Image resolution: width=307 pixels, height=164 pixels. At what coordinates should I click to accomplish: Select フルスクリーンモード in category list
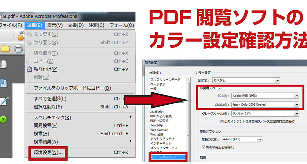(165, 80)
